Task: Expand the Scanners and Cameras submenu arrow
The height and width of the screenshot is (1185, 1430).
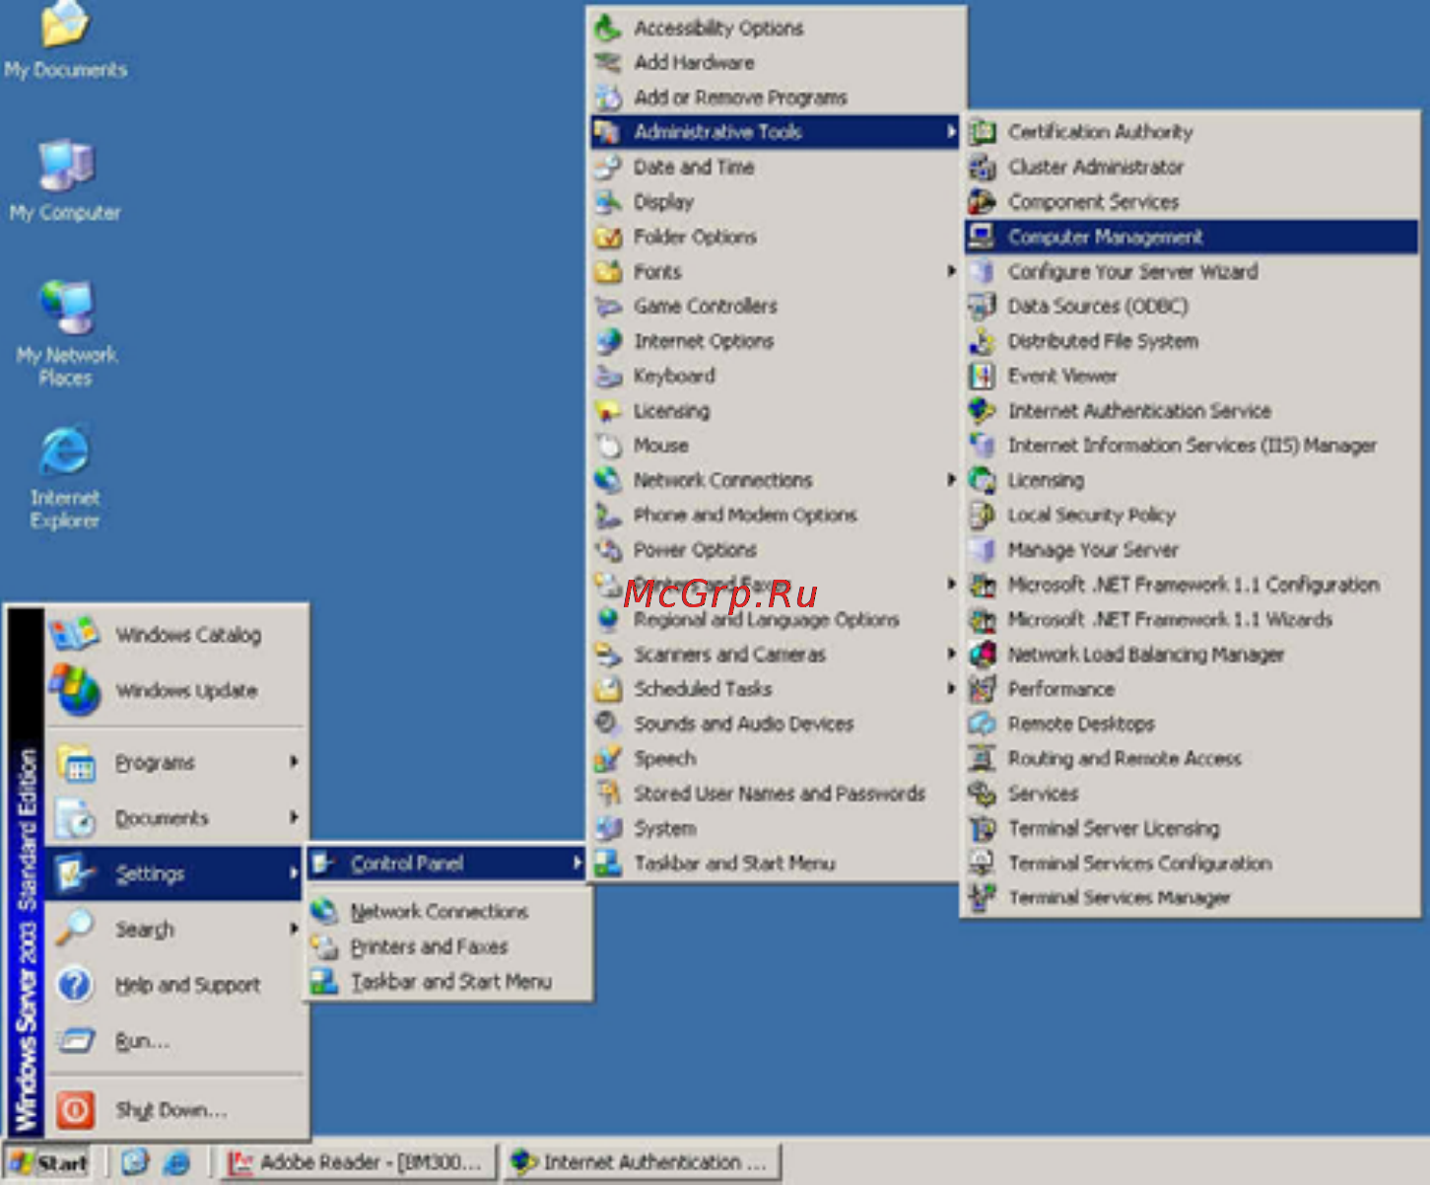Action: pyautogui.click(x=951, y=653)
